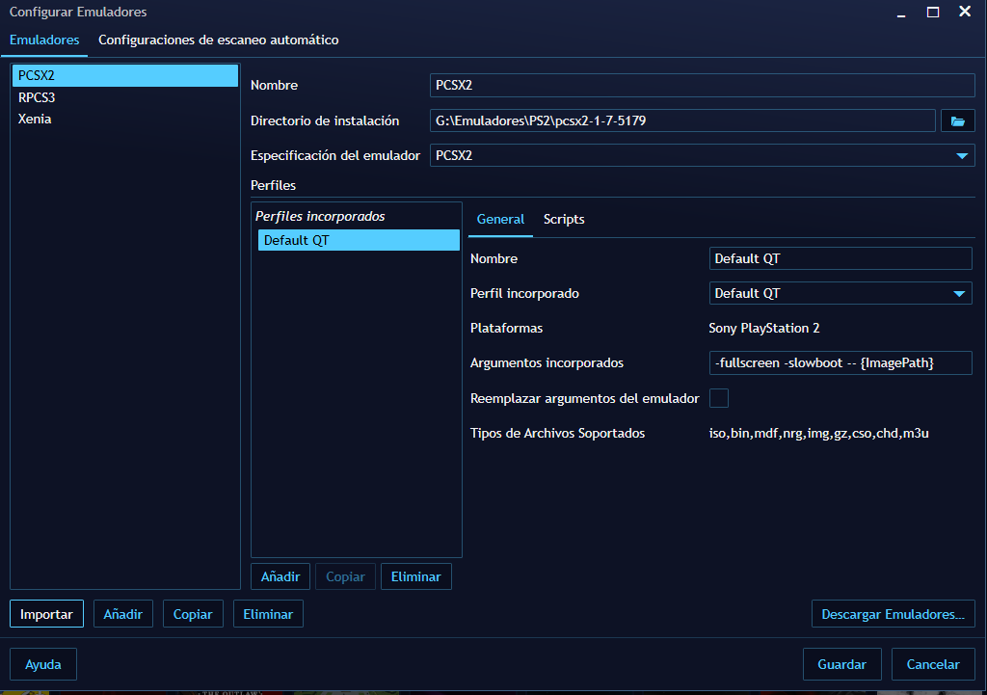Maximize the Configurar Emuladores window

point(932,13)
